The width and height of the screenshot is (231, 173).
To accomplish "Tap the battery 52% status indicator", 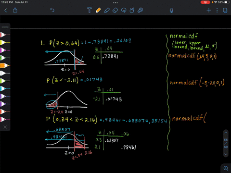I will click(x=223, y=2).
